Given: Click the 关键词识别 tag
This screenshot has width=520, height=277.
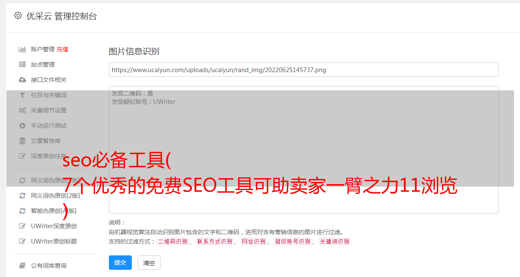Looking at the screenshot, I should point(334,241).
